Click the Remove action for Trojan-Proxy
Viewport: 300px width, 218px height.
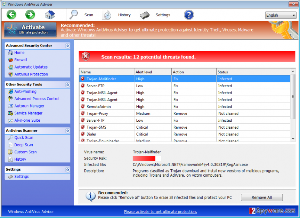[x=180, y=113]
